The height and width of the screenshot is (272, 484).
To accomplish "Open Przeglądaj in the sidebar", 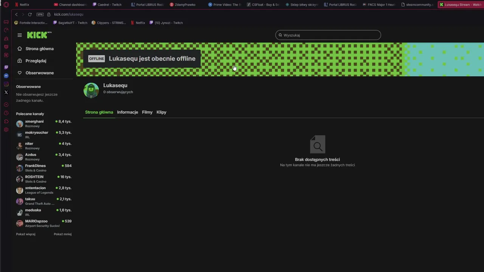I will point(36,61).
